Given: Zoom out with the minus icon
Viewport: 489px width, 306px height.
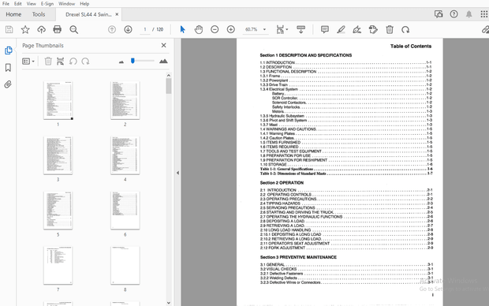Looking at the screenshot, I should point(215,30).
